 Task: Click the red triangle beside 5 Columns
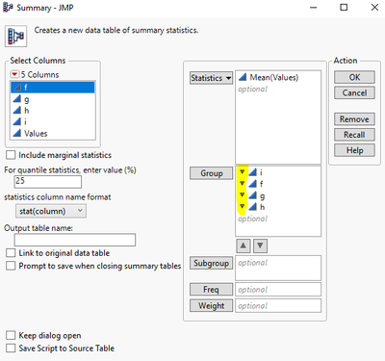tap(14, 75)
